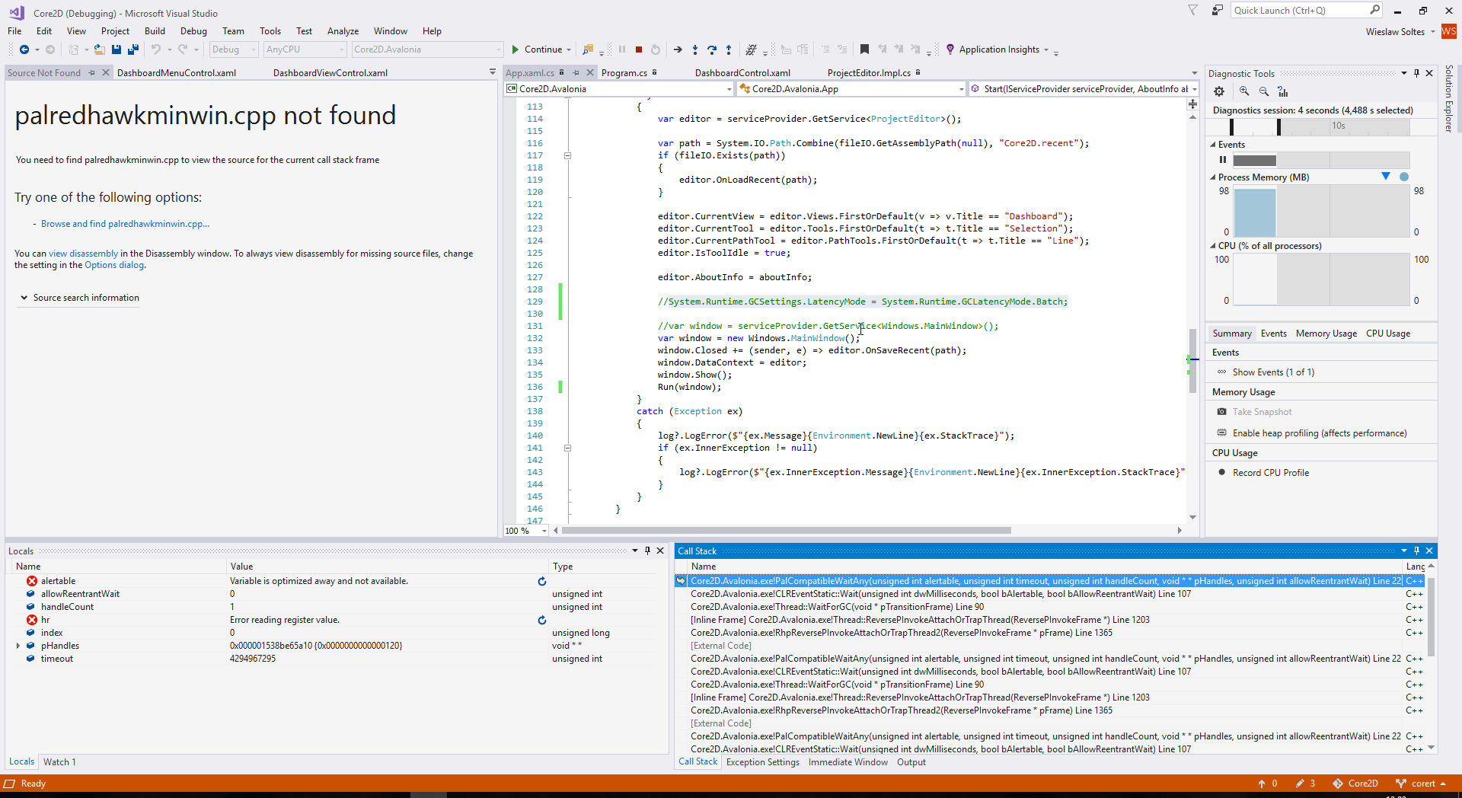Click Zoom Out icon in Diagnostic Tools
Viewport: 1462px width, 798px height.
click(1264, 91)
